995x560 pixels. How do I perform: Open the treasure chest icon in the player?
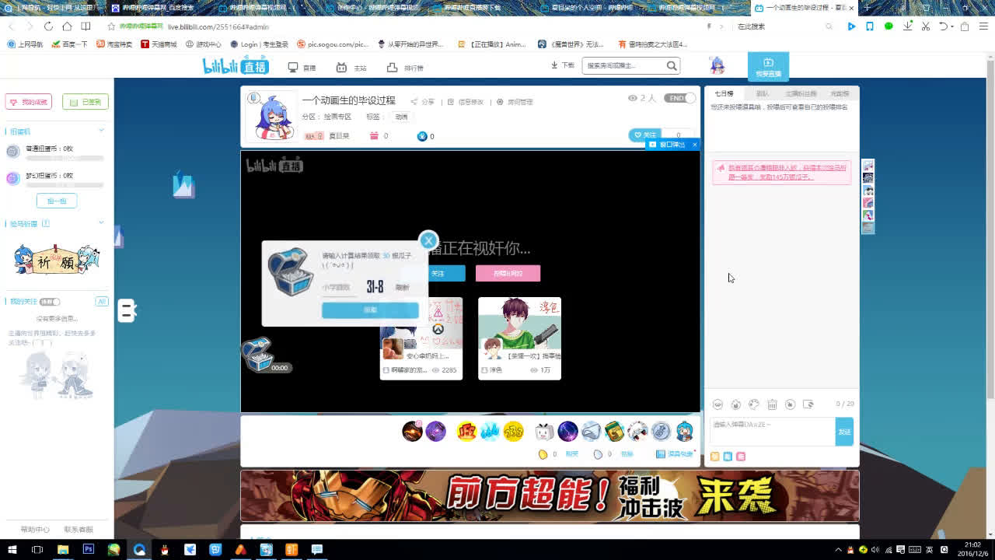258,354
